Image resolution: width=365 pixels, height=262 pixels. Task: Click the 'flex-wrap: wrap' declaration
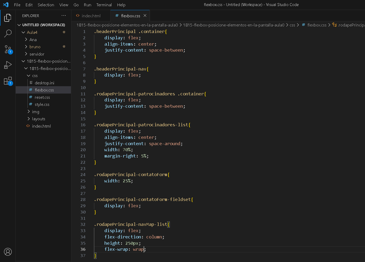point(125,249)
